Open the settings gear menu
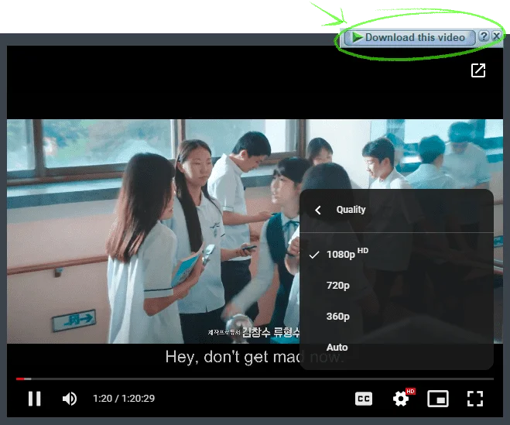This screenshot has height=425, width=510. [401, 399]
